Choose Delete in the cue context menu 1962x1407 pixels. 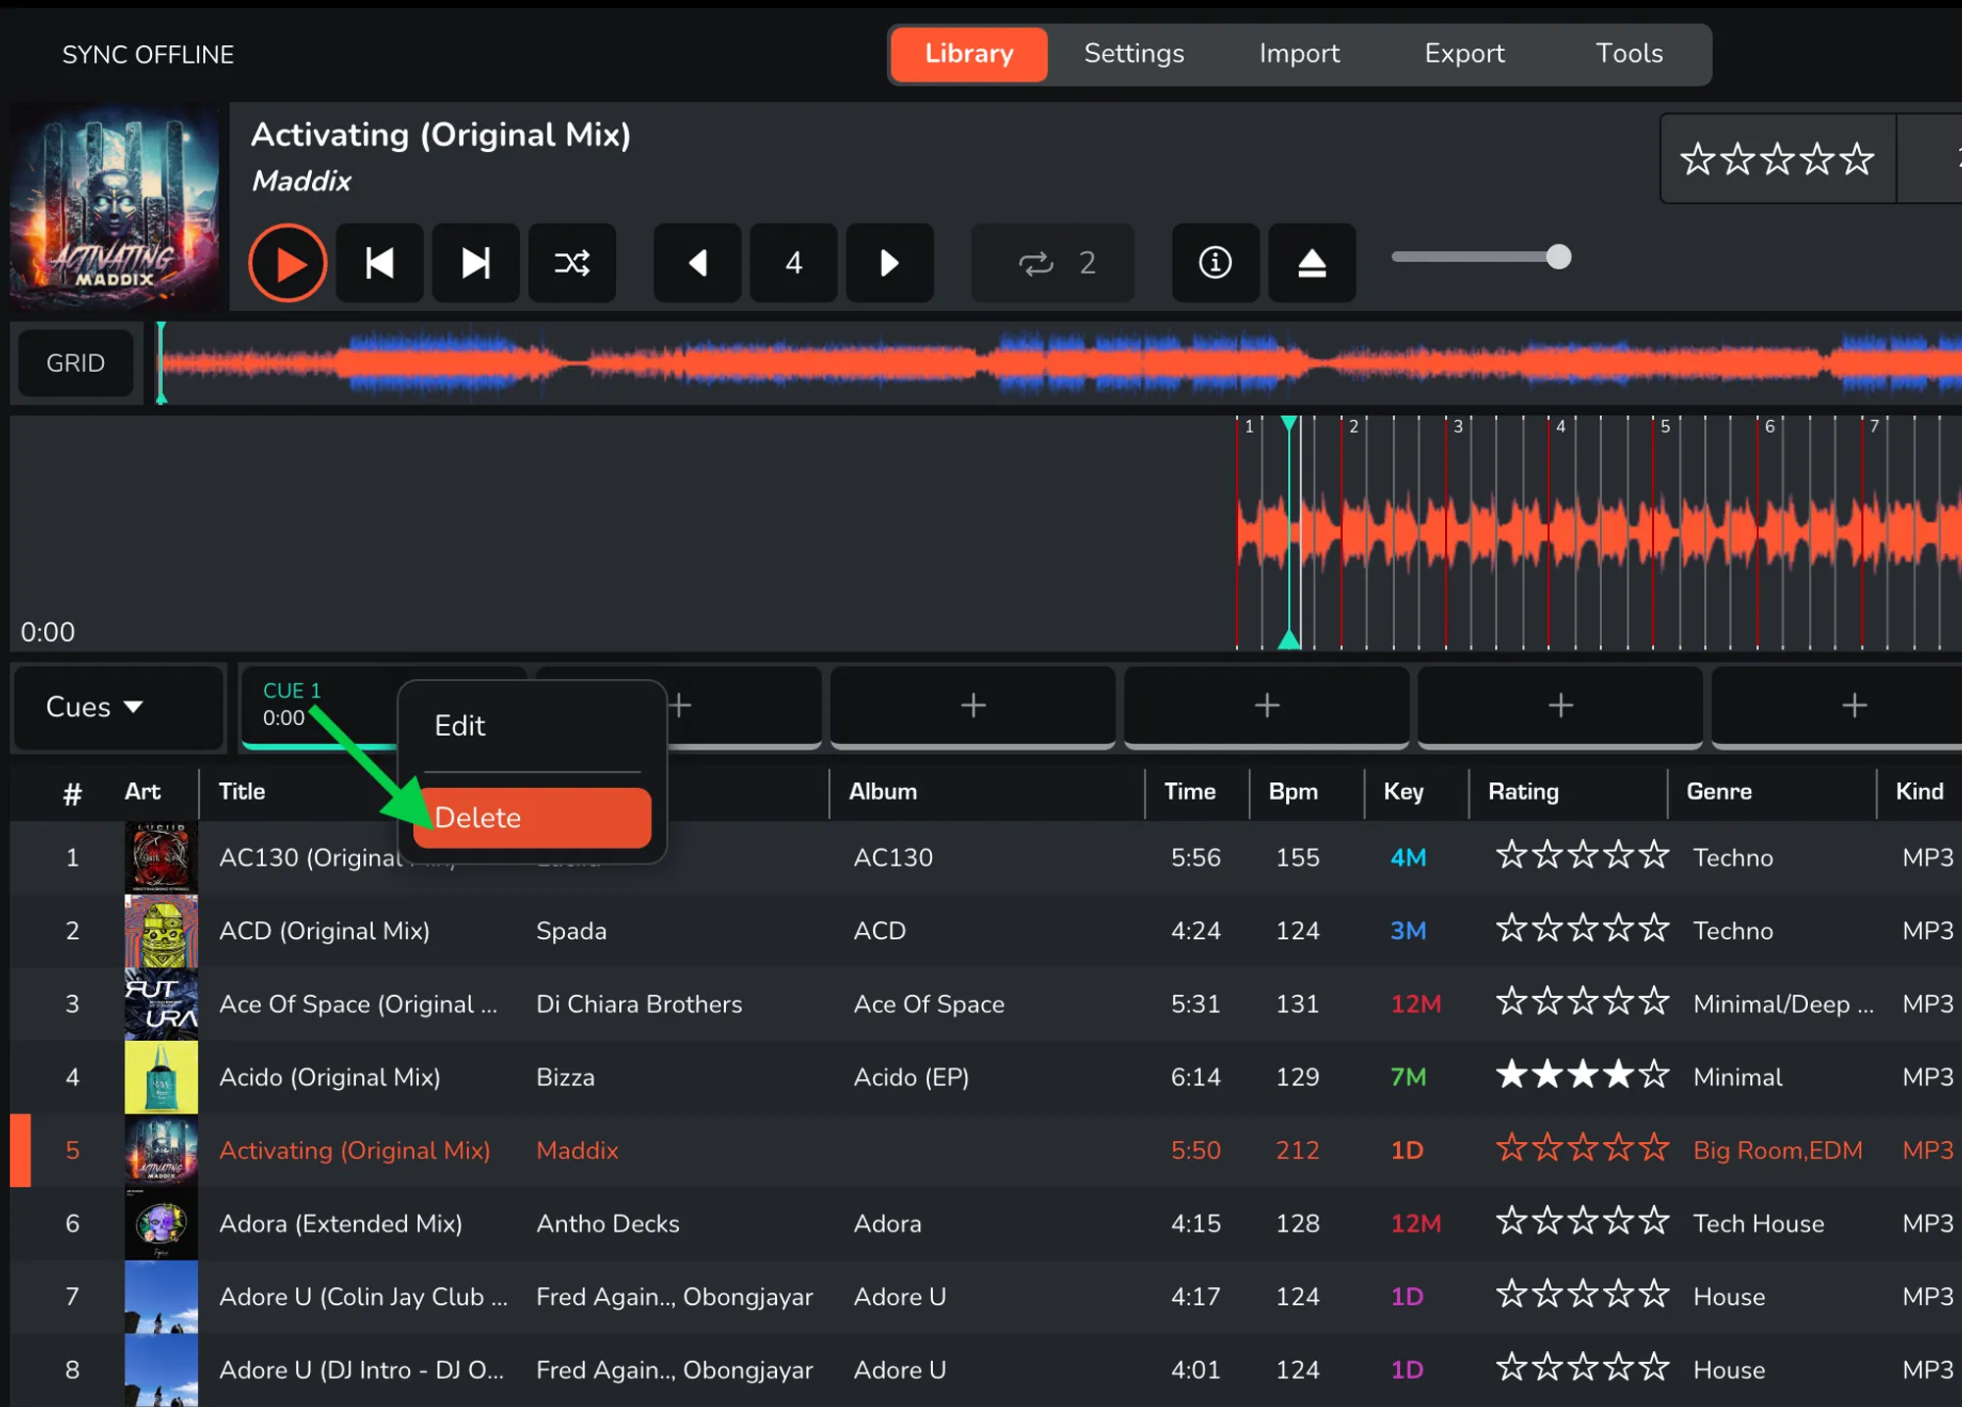(x=533, y=818)
